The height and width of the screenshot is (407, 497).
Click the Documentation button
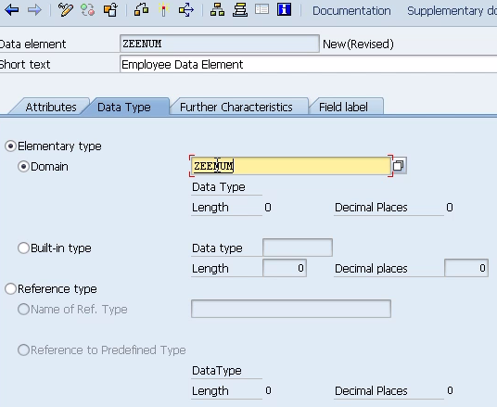(x=351, y=11)
